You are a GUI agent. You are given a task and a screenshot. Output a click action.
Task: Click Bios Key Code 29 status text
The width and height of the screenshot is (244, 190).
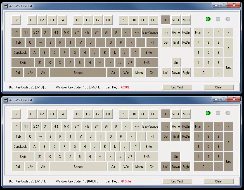[28, 87]
